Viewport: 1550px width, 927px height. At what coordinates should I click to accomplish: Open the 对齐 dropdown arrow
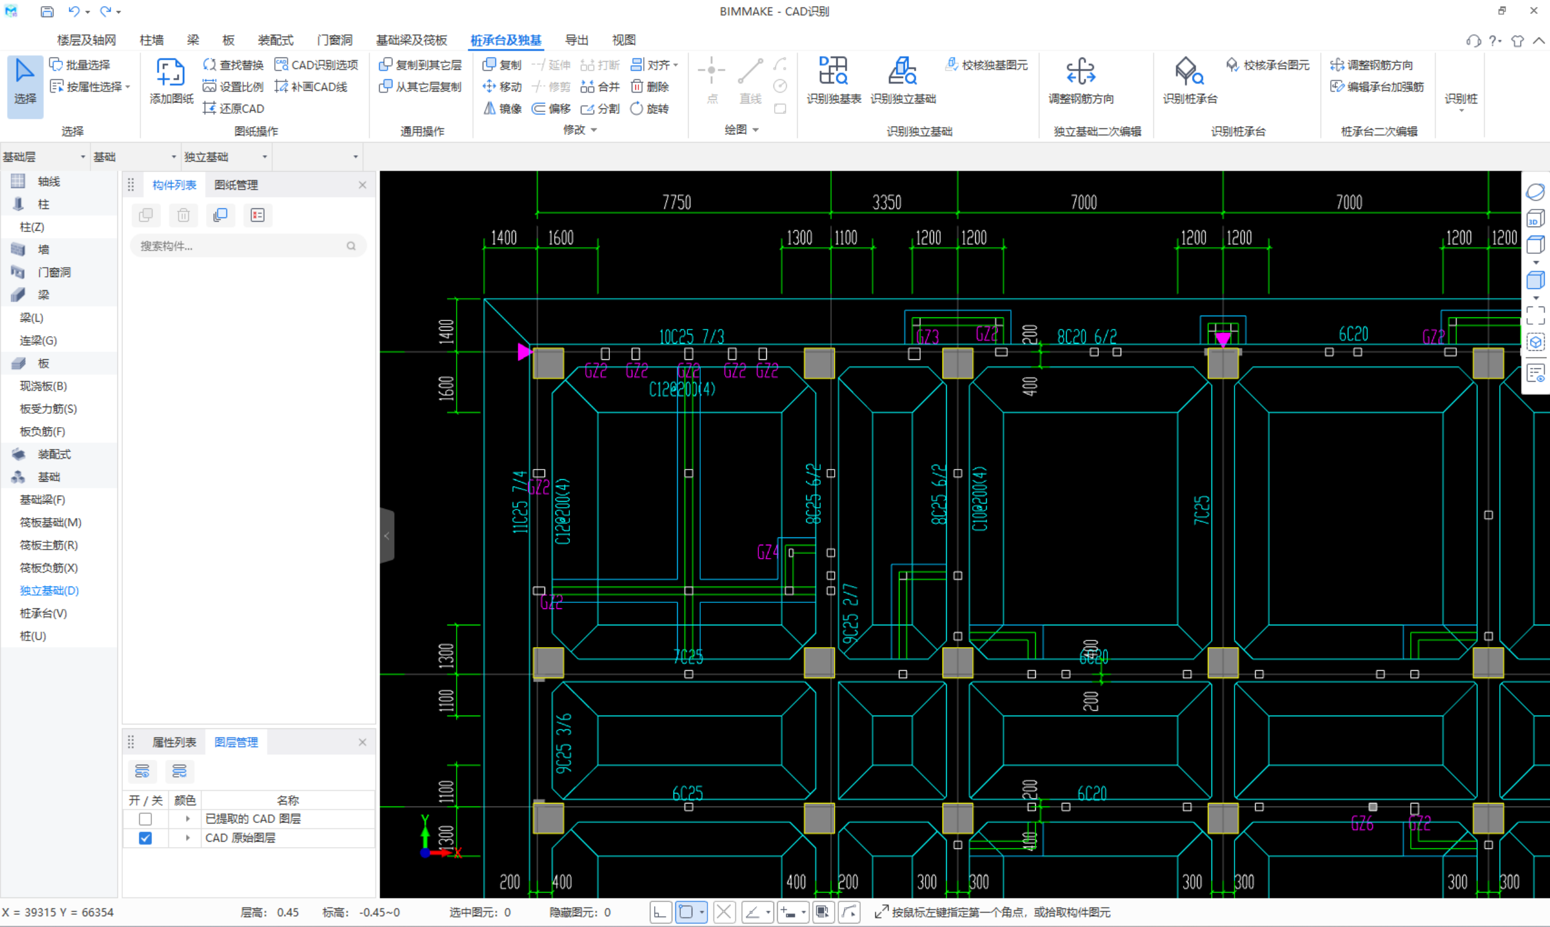click(676, 65)
